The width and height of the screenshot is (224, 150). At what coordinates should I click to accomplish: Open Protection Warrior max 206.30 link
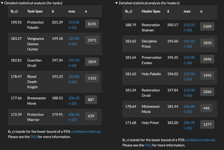point(74,117)
